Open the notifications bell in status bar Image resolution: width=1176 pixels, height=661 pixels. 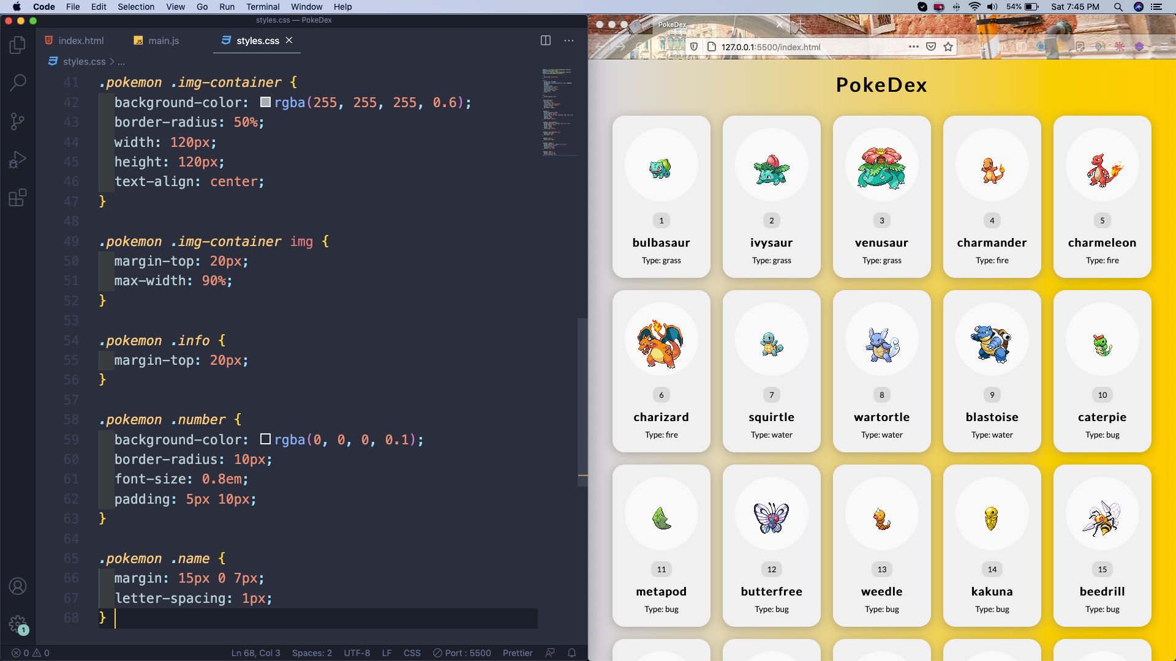(571, 653)
